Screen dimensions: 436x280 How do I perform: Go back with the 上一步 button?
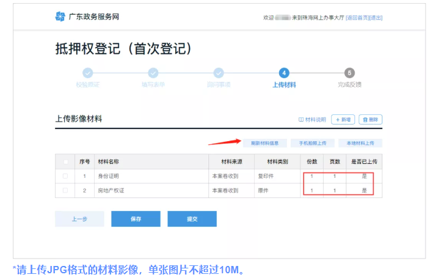coord(79,219)
